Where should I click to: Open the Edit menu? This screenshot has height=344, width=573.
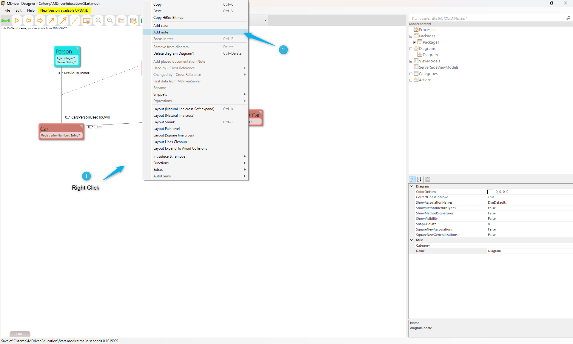point(19,10)
